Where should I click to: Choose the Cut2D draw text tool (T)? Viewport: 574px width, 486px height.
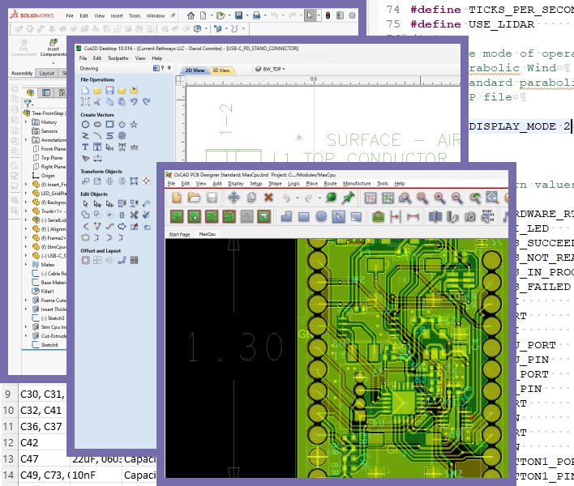(x=85, y=147)
